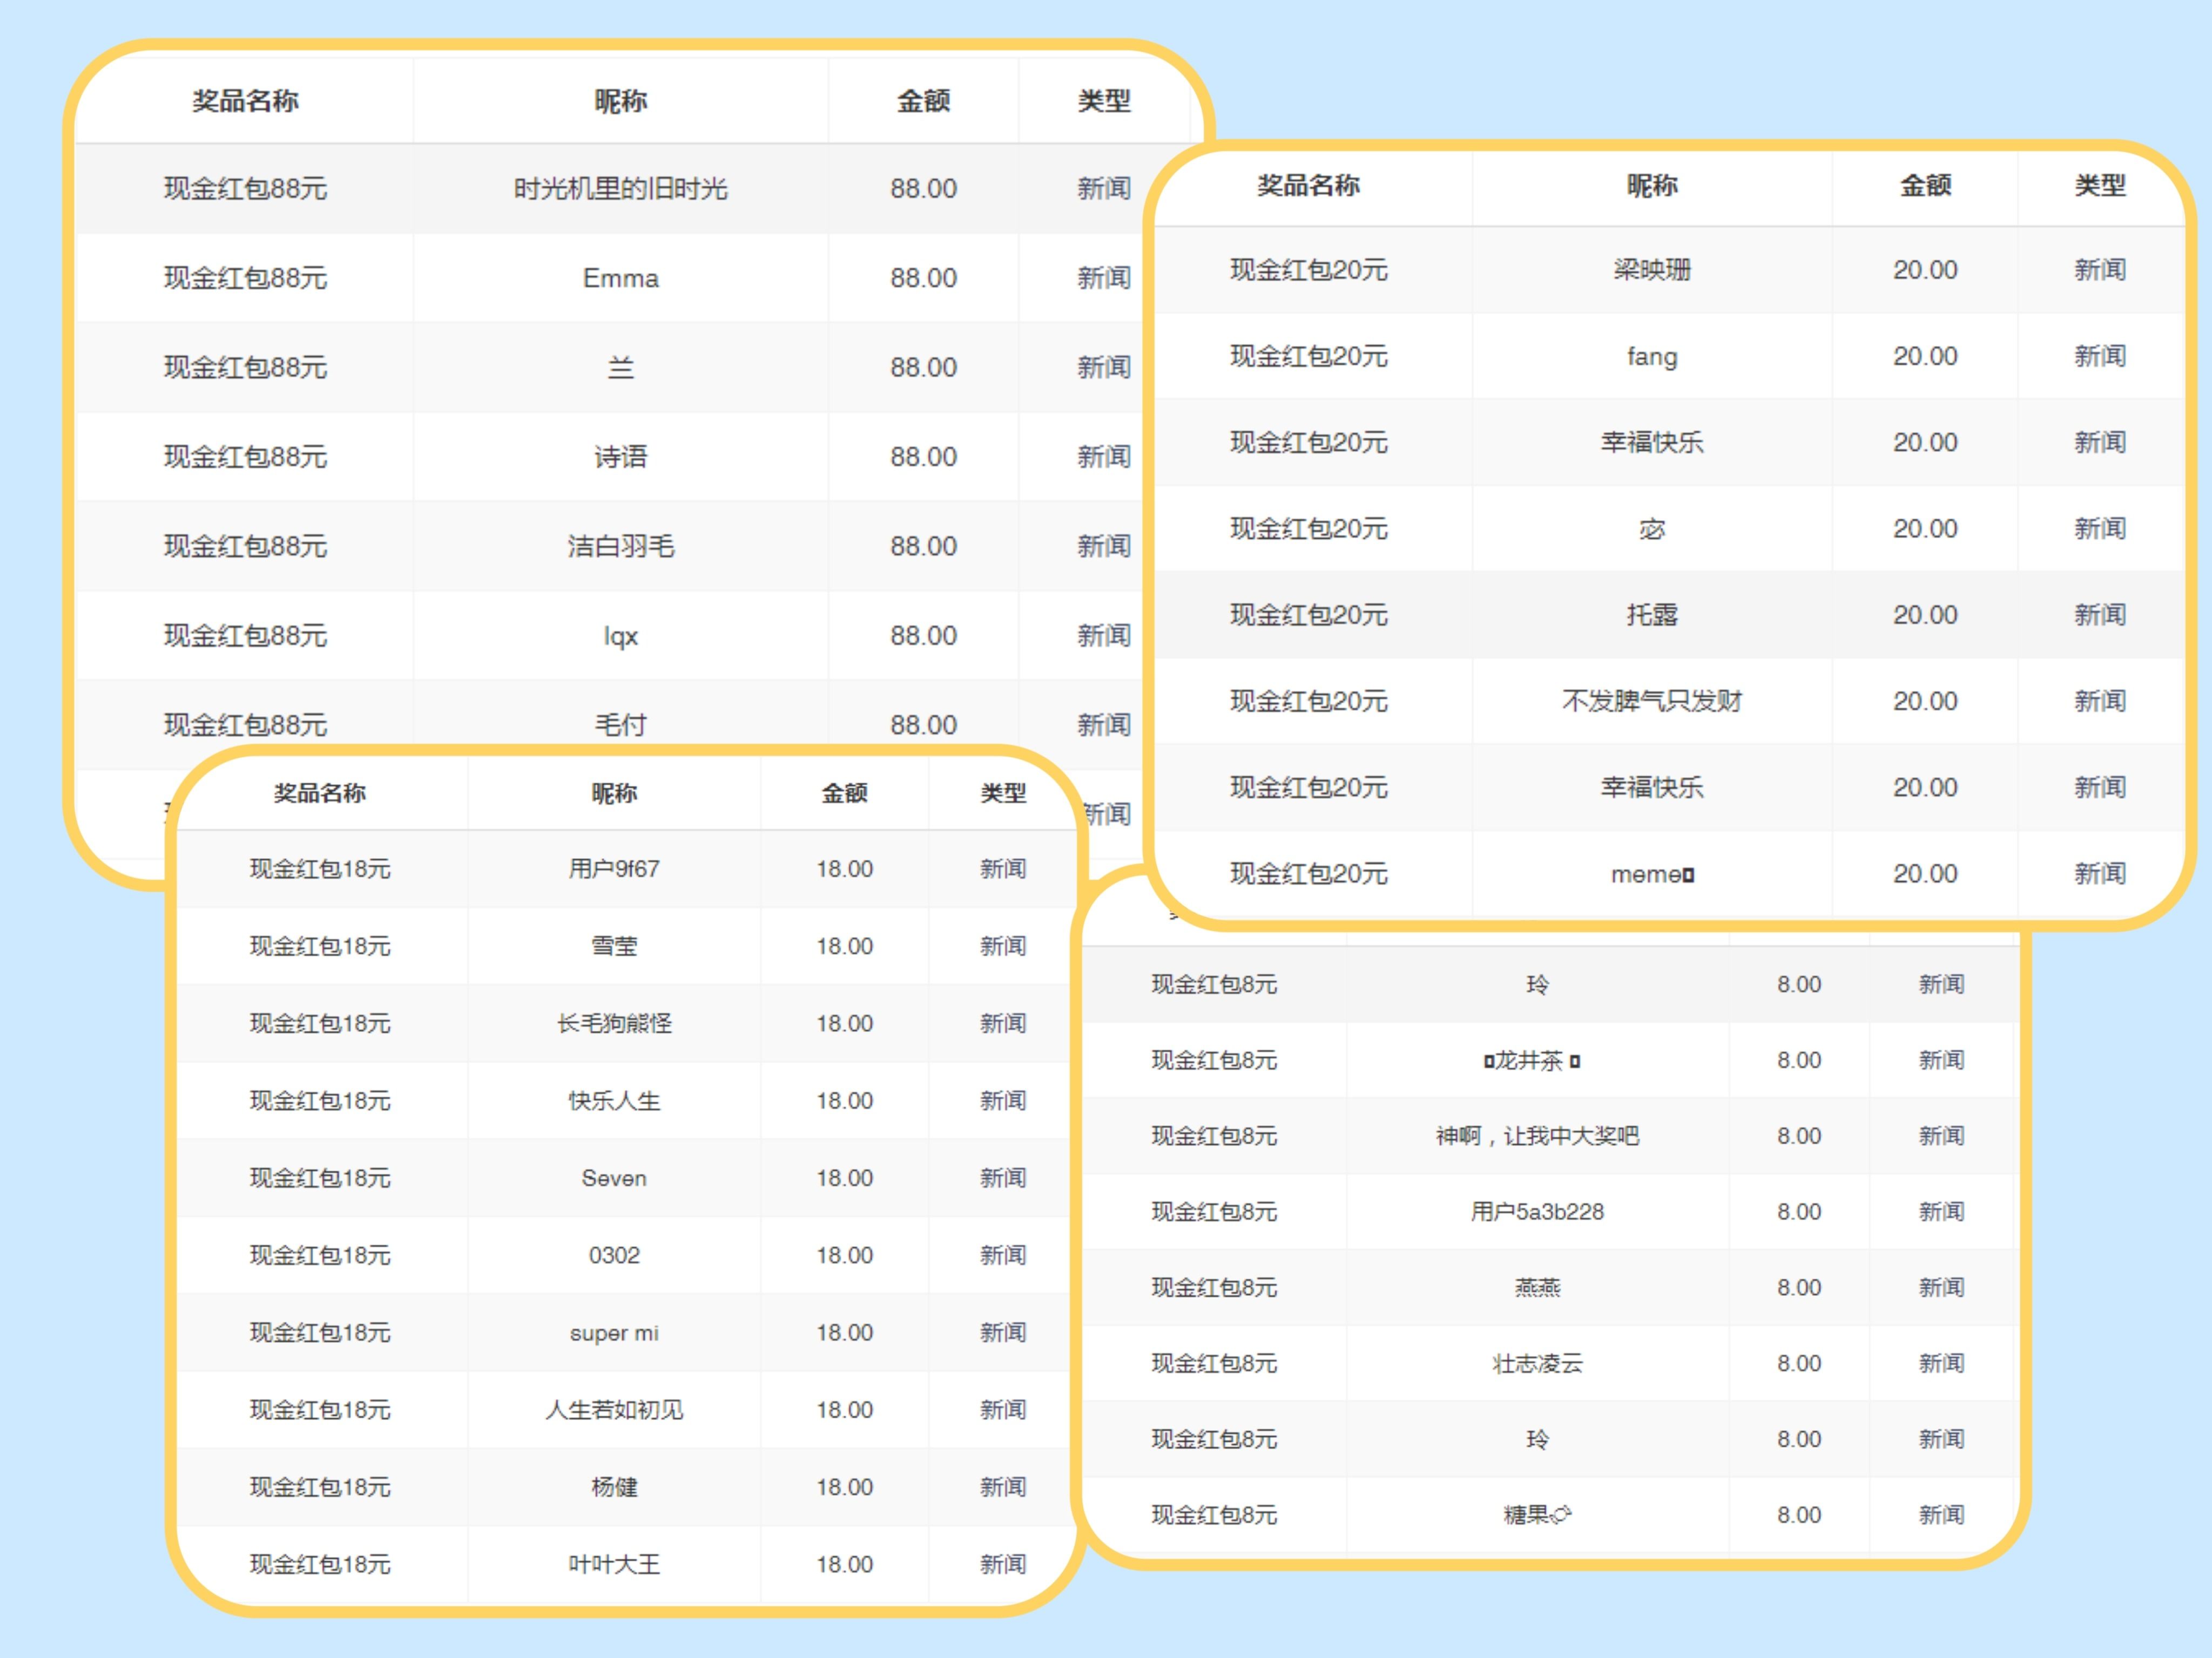Select the 梁映珊 nickname cell

click(1651, 270)
